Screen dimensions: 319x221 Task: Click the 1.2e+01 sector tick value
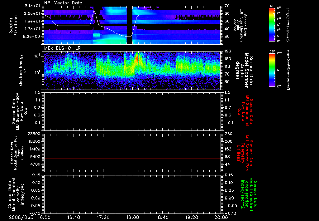32,29
